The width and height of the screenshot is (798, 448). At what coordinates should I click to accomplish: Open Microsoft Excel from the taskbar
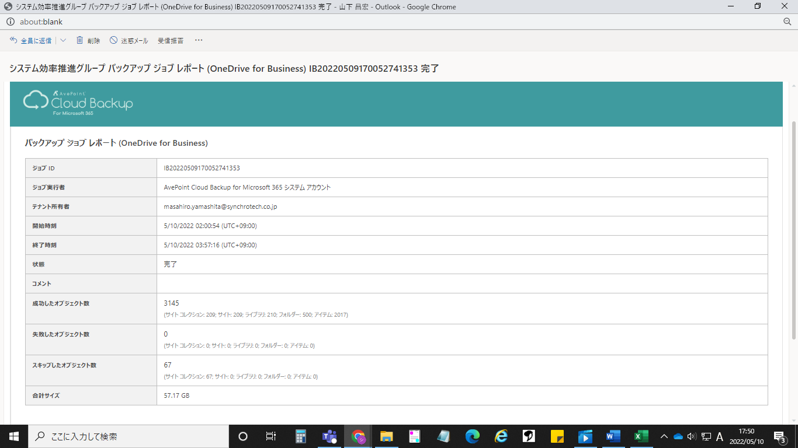[641, 436]
